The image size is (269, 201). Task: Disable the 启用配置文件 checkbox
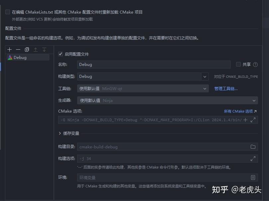[x=61, y=54]
